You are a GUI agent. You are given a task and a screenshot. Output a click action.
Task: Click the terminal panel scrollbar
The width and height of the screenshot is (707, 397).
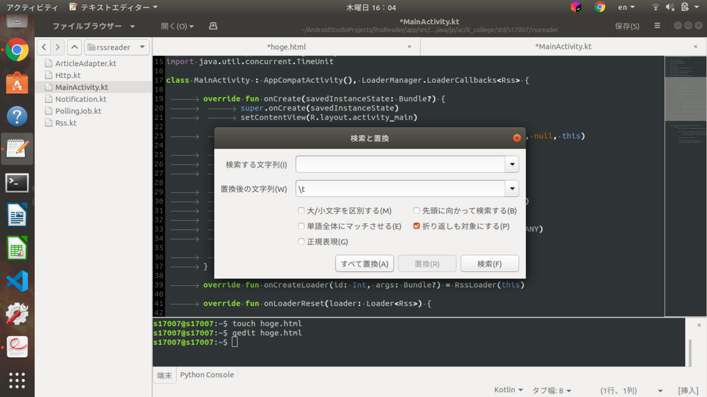click(x=689, y=352)
